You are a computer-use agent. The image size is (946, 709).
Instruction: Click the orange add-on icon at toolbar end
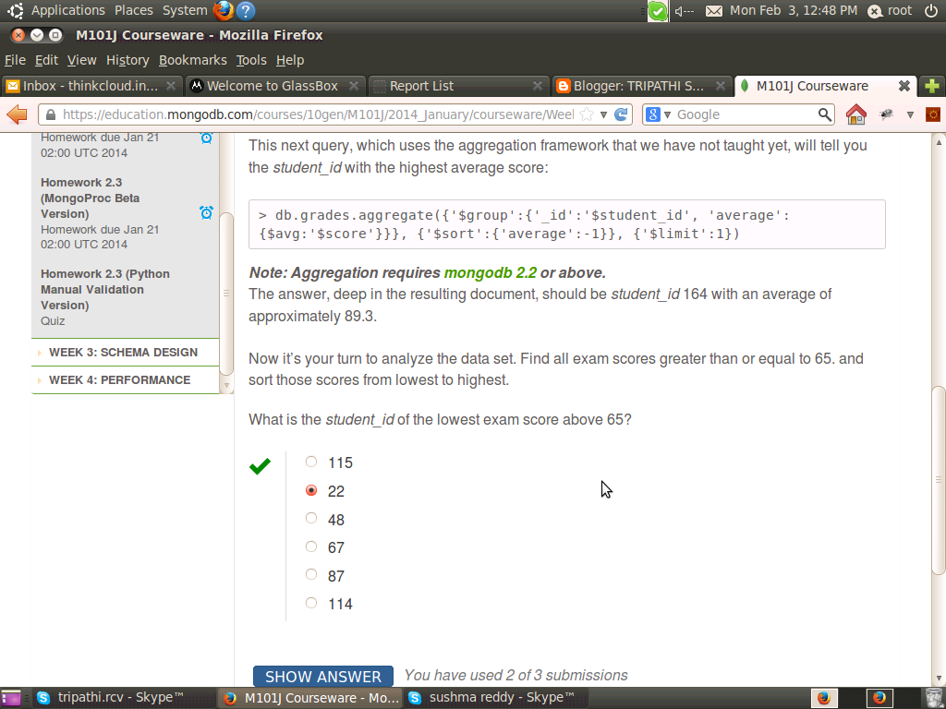932,114
